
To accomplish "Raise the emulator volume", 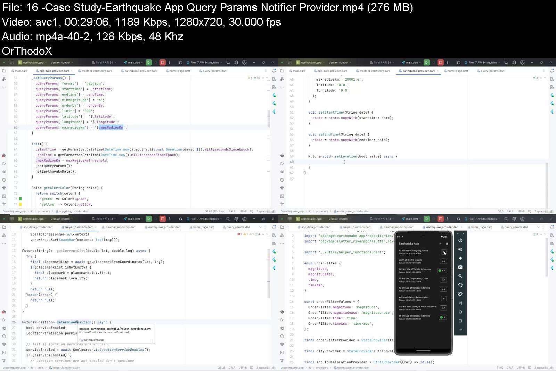I will click(460, 249).
